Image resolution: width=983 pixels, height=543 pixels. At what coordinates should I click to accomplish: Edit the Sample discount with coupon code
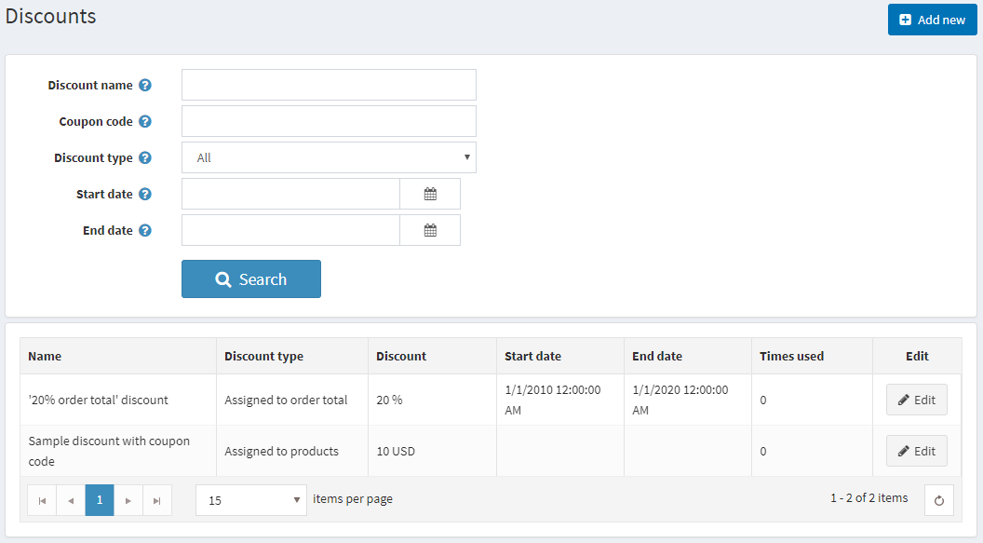pos(916,451)
